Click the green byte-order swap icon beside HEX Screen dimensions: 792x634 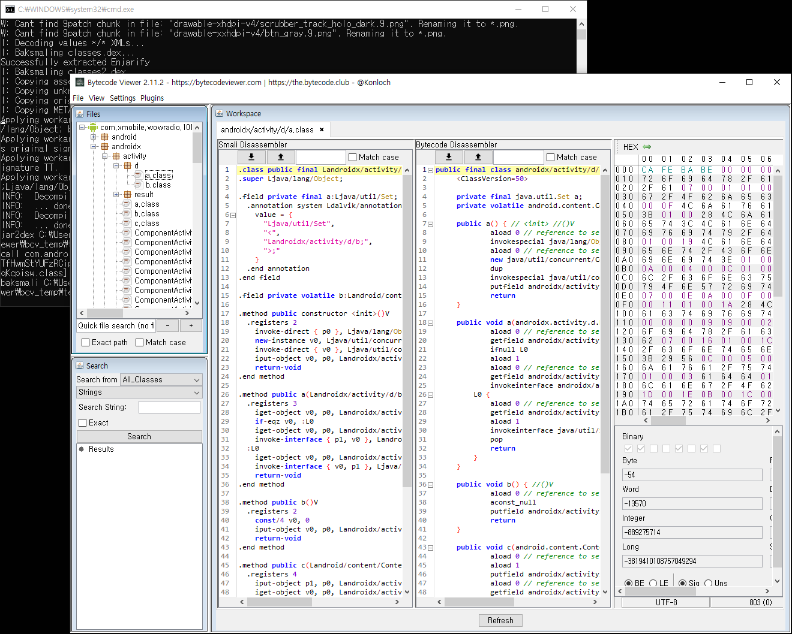coord(647,147)
